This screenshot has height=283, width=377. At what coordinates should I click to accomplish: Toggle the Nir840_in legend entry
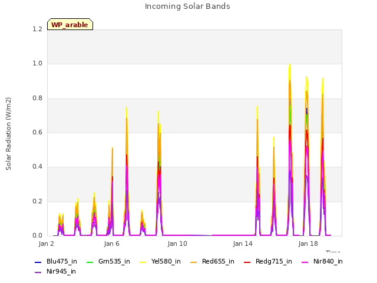322,262
